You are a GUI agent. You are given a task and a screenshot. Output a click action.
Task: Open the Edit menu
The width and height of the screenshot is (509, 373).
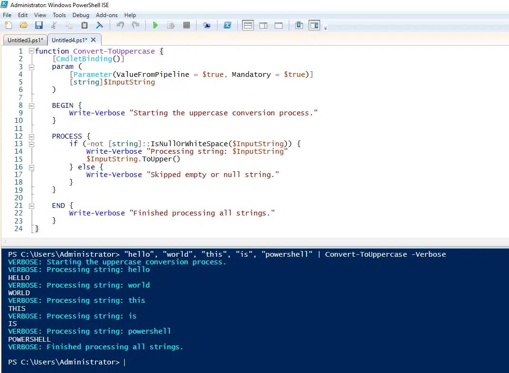(23, 15)
